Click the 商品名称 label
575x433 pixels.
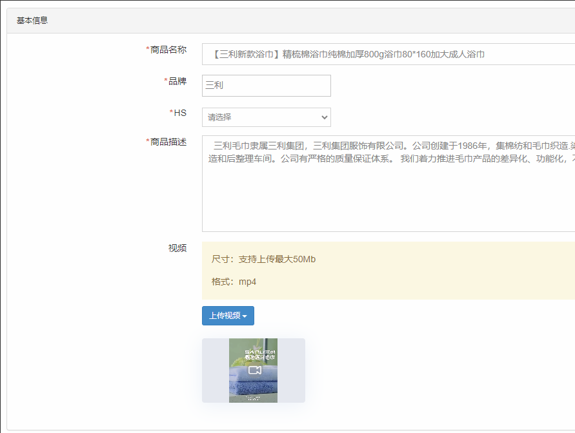pyautogui.click(x=168, y=50)
